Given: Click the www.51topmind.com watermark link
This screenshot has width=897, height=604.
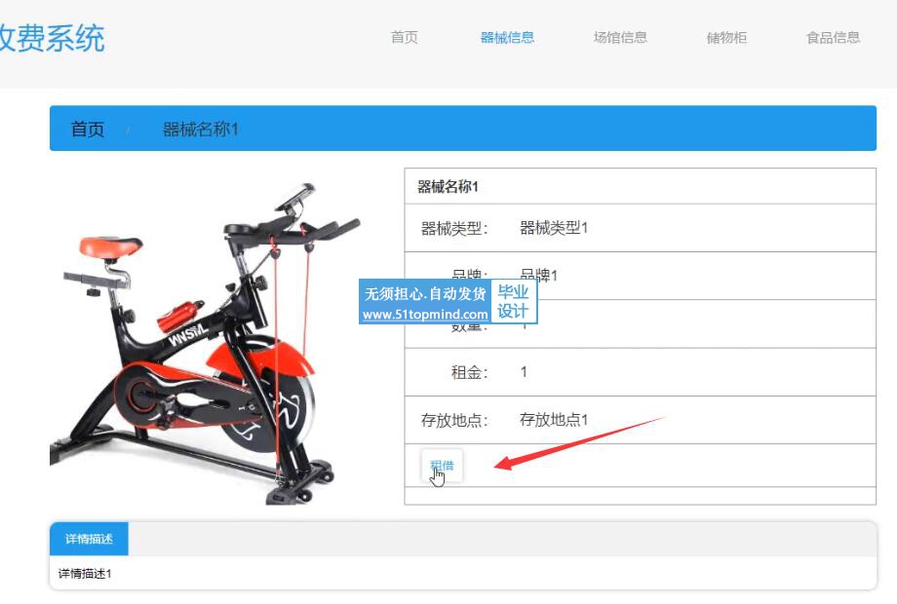Looking at the screenshot, I should tap(425, 315).
